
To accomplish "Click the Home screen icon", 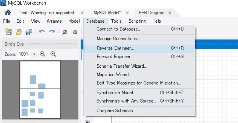I will coord(8,13).
